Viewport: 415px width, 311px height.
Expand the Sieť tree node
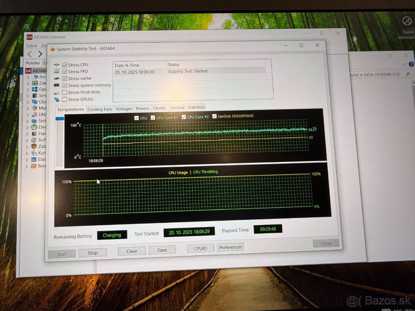pyautogui.click(x=27, y=121)
